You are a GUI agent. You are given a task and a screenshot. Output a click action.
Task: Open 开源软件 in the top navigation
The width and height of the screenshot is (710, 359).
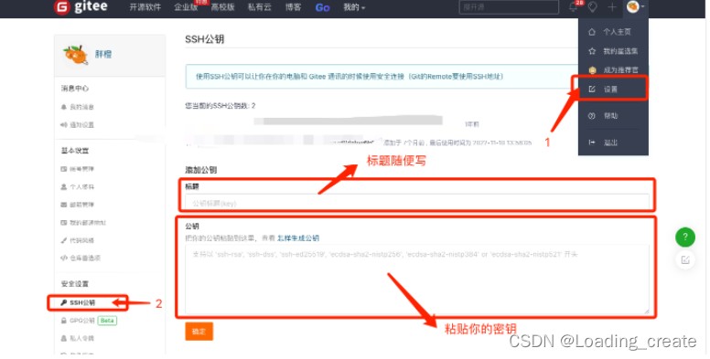pyautogui.click(x=145, y=7)
